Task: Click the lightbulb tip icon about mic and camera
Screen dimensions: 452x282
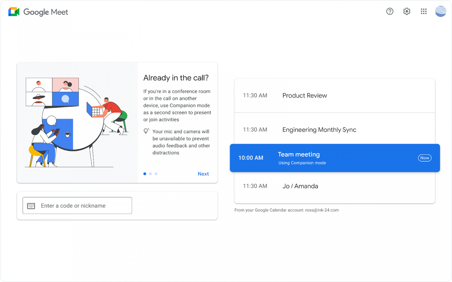Action: tap(146, 131)
